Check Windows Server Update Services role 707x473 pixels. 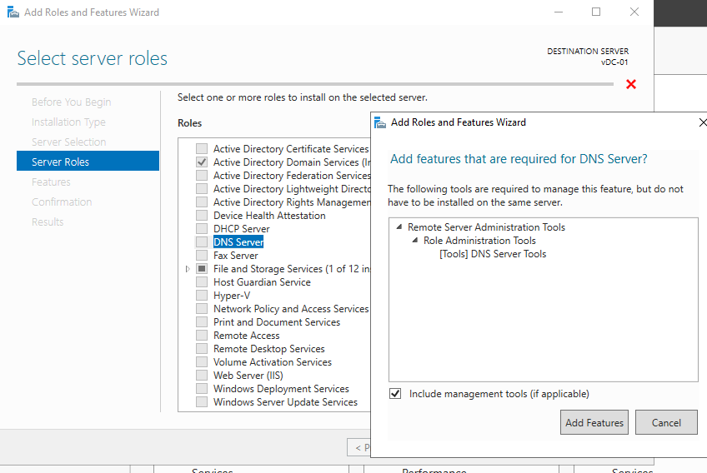(202, 402)
